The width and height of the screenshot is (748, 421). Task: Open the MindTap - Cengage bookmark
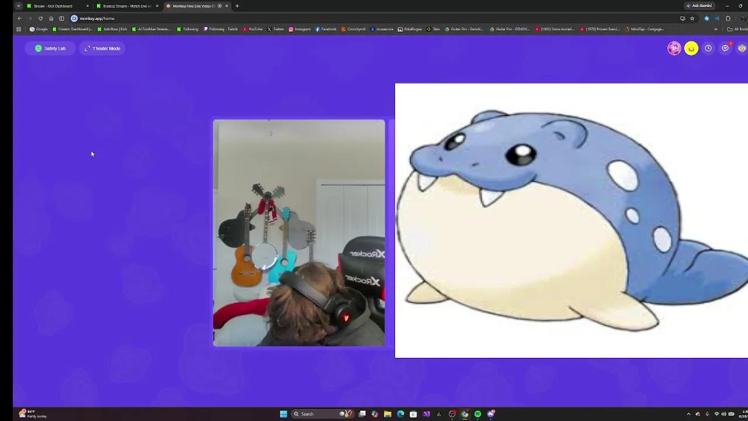click(645, 29)
